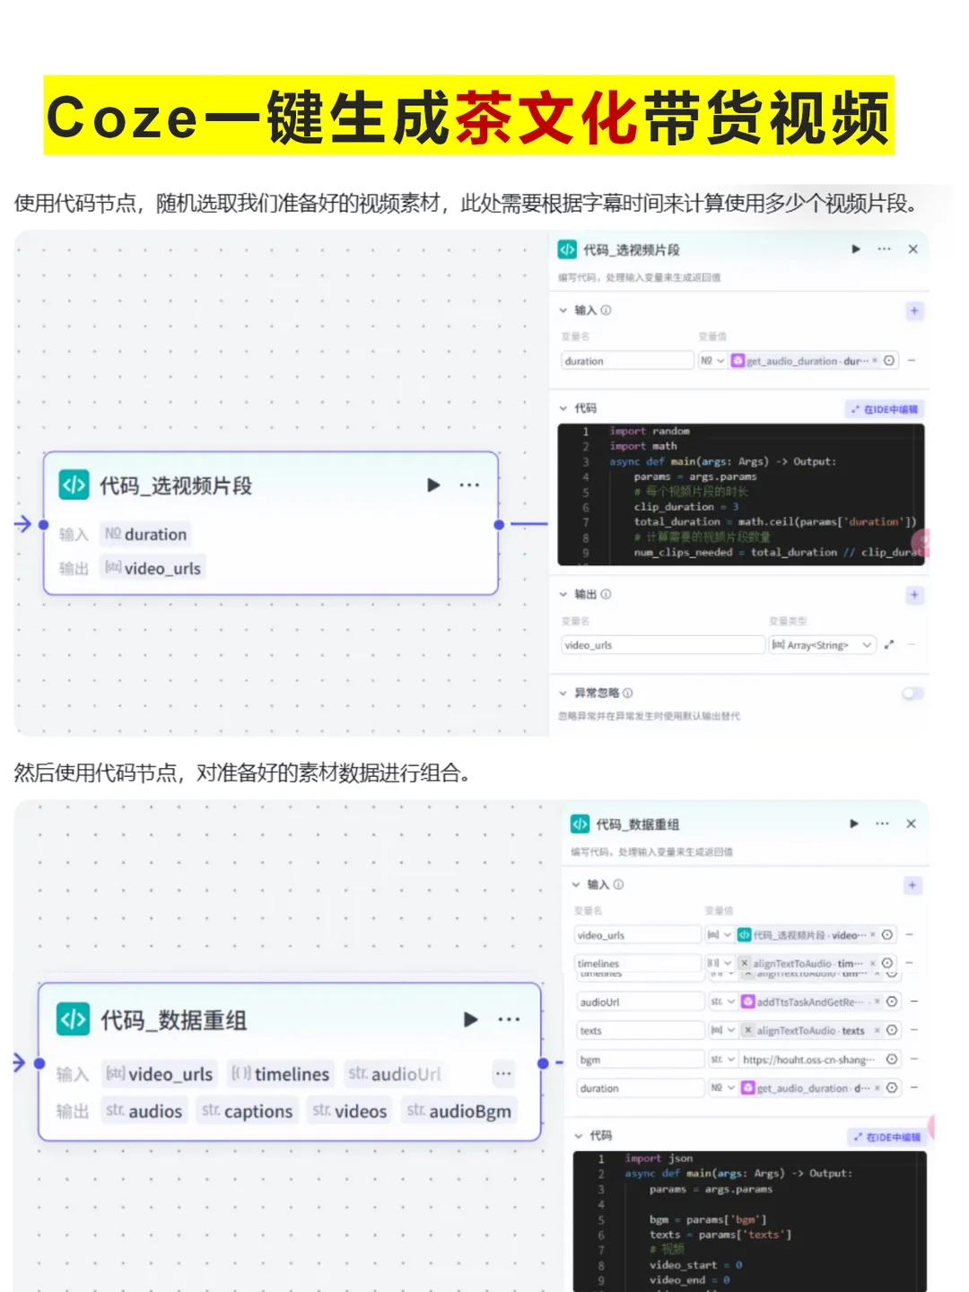Open the ellipsis menu in 代码_选视频片段 panel header

[x=885, y=249]
